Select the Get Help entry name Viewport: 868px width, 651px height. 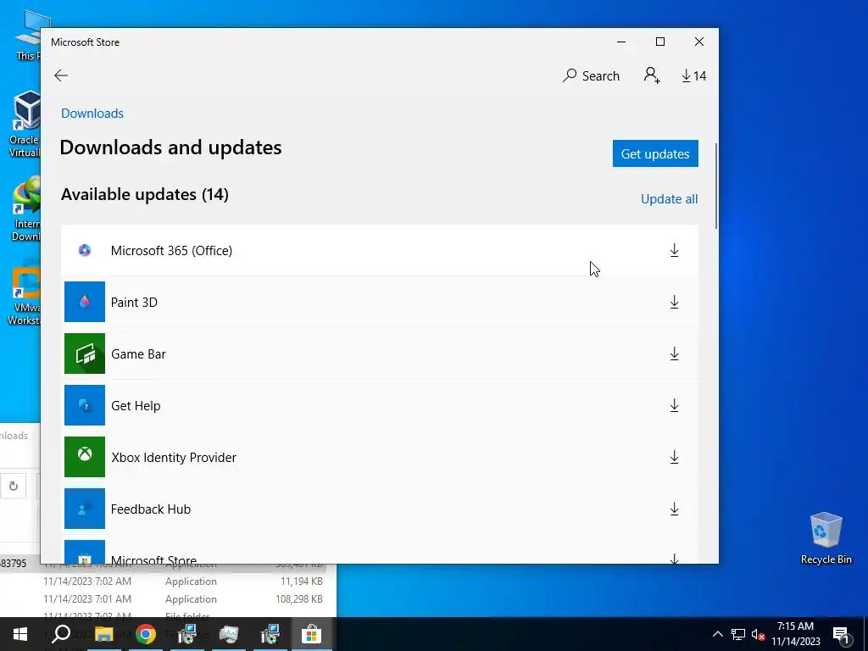tap(136, 406)
